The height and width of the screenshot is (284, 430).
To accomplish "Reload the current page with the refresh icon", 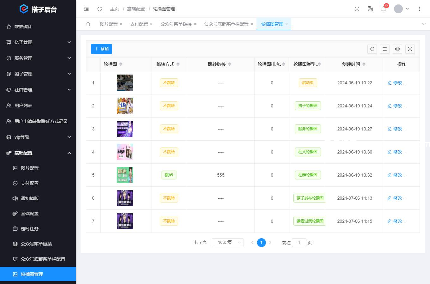I will point(100,9).
